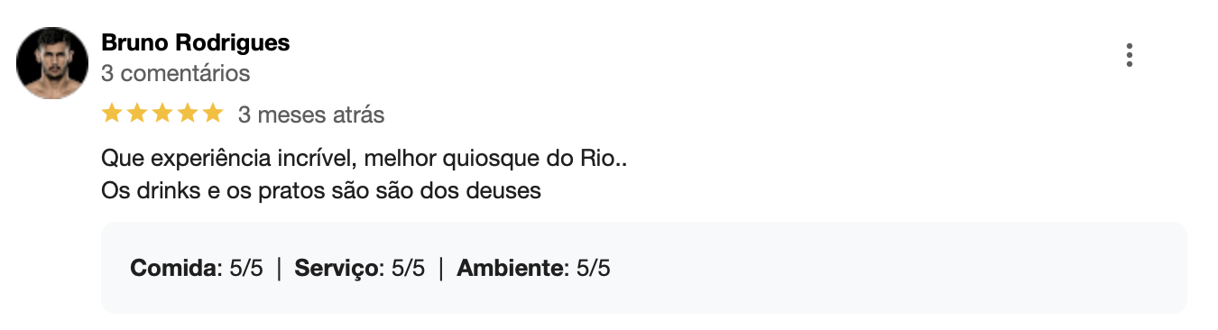Click the second yellow star of the rating
This screenshot has height=330, width=1218.
click(x=137, y=113)
